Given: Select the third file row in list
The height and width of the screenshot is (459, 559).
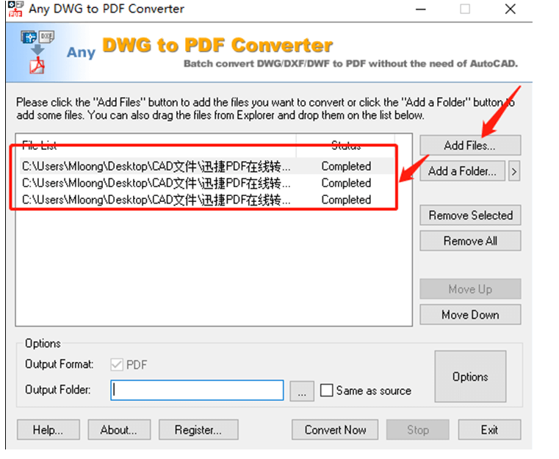Looking at the screenshot, I should click(206, 200).
